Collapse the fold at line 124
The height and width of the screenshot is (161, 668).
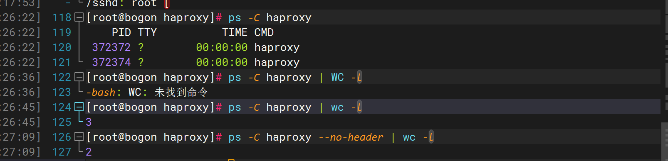coord(79,107)
